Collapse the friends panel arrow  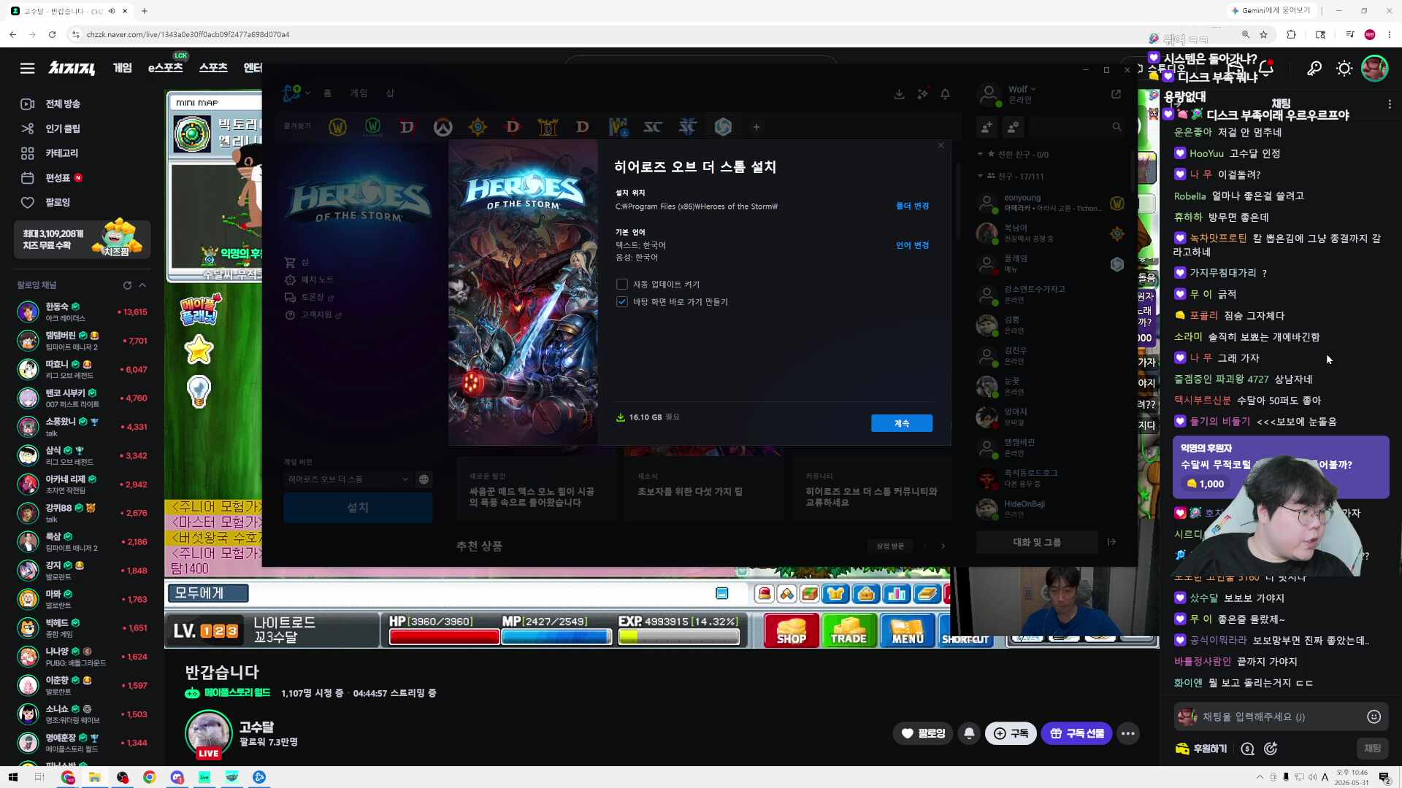click(x=1111, y=542)
